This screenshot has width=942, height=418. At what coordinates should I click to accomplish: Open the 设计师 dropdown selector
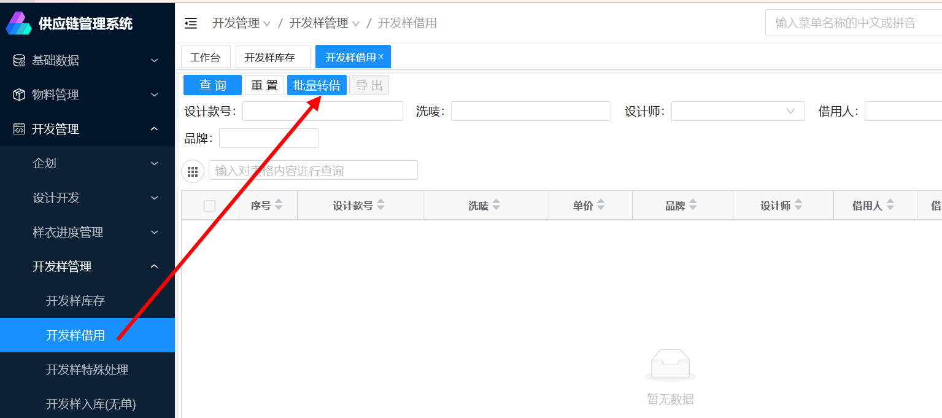tap(738, 111)
